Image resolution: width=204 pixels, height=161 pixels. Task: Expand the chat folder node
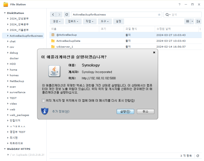point(8,41)
